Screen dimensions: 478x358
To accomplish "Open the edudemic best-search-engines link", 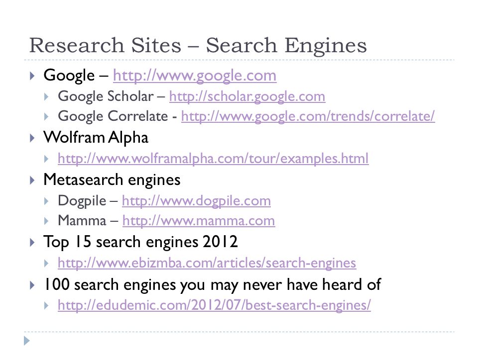I will 214,305.
